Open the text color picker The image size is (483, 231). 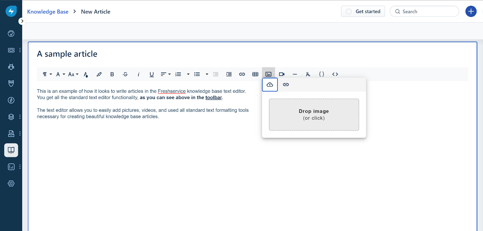coord(86,75)
